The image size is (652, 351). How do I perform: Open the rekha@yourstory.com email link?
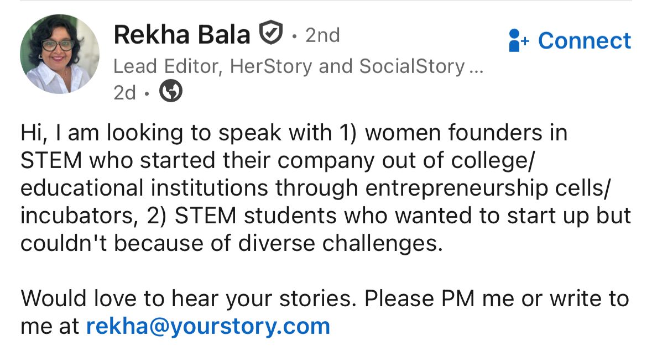tap(208, 326)
